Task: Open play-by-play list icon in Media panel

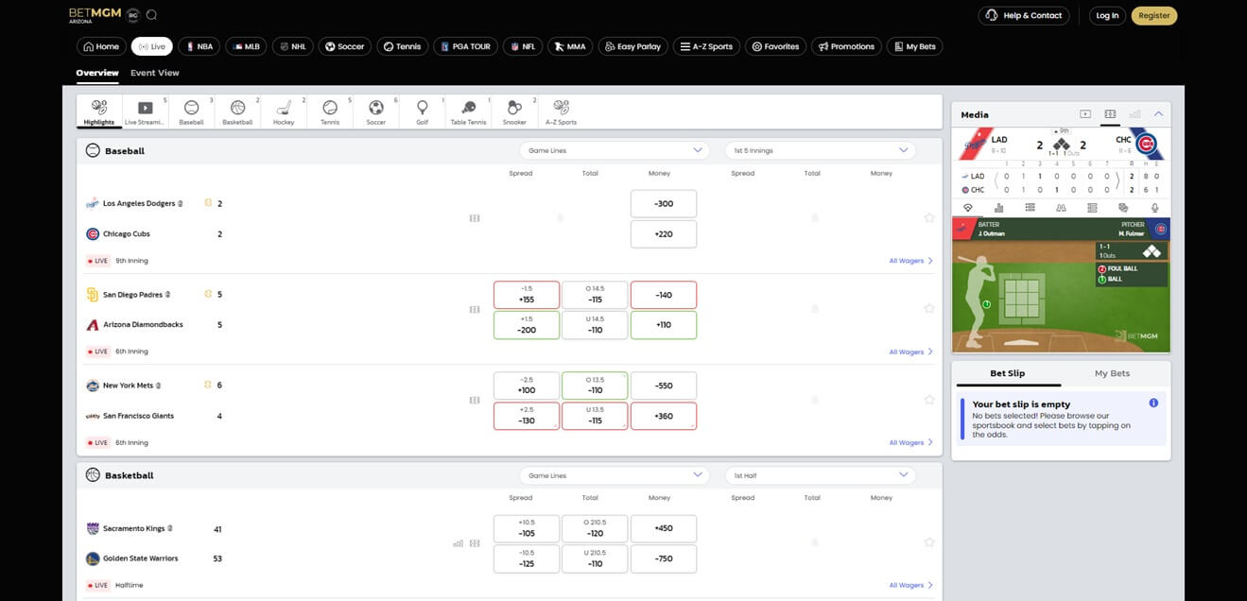Action: (x=1030, y=208)
